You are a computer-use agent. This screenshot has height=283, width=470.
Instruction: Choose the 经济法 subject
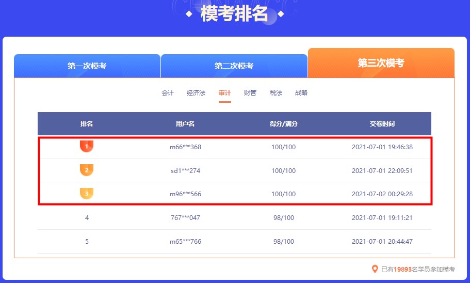click(196, 93)
